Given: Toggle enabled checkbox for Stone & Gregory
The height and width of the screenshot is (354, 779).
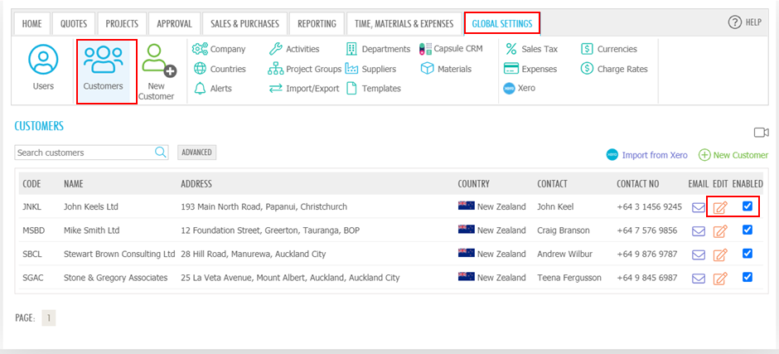Looking at the screenshot, I should coord(748,277).
